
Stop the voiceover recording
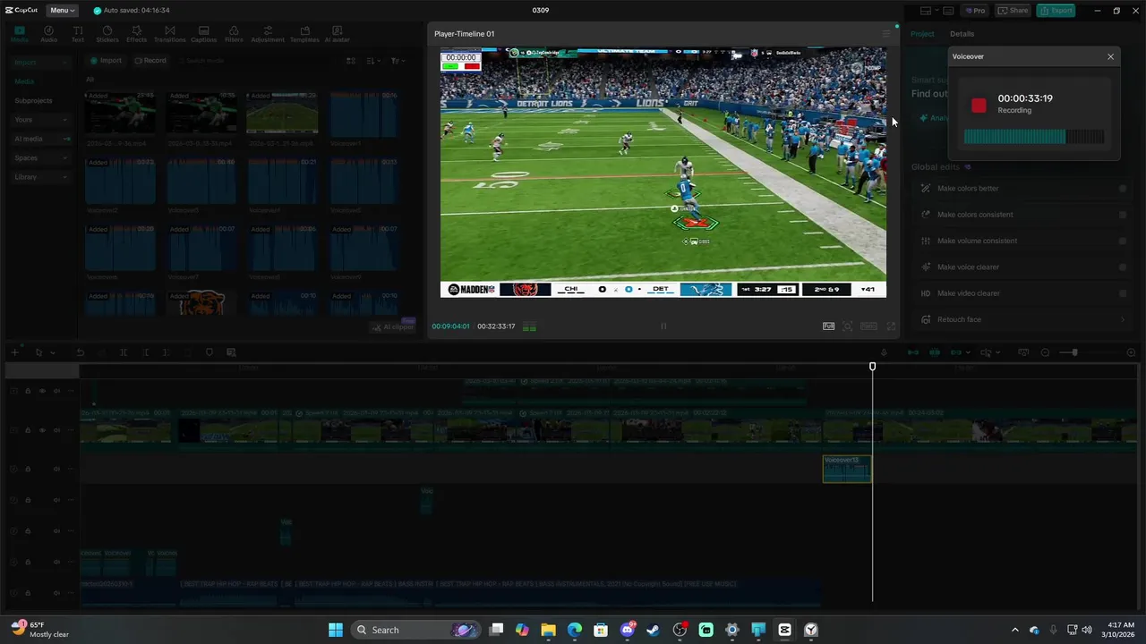[x=979, y=106]
